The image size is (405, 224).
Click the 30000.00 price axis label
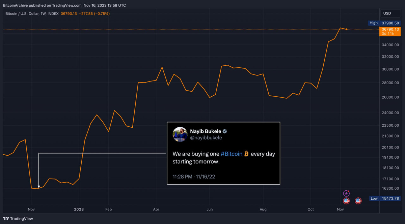[x=390, y=69]
